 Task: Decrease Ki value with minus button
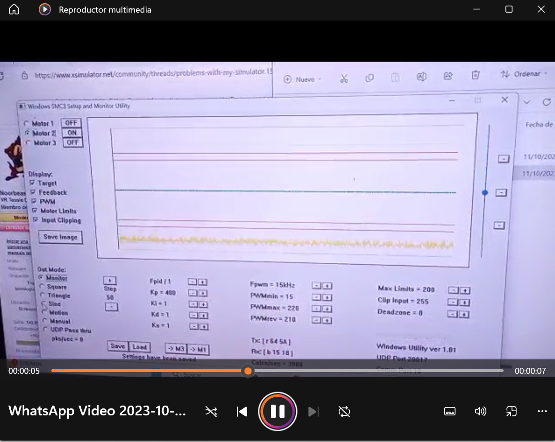pos(193,304)
